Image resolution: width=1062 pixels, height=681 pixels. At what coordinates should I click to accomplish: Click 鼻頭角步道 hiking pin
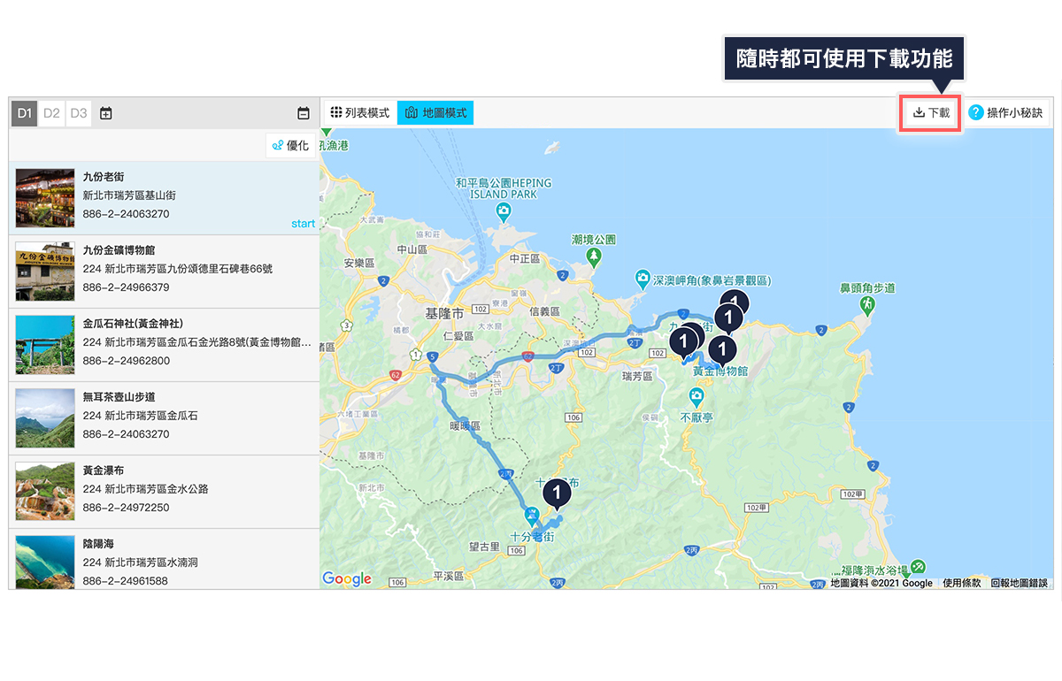867,304
